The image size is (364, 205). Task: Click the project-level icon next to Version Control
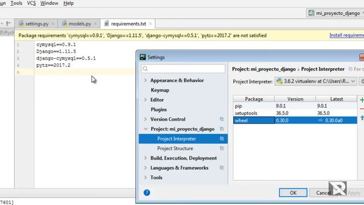click(222, 119)
